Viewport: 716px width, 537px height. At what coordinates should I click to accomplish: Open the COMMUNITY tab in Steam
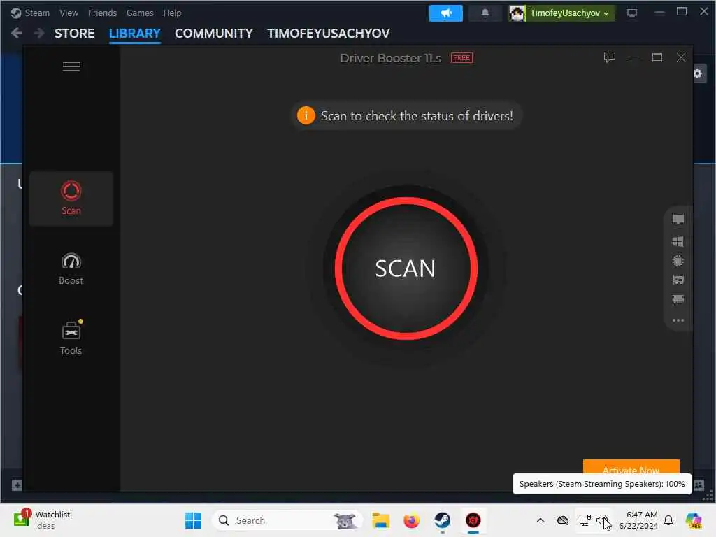(x=214, y=34)
